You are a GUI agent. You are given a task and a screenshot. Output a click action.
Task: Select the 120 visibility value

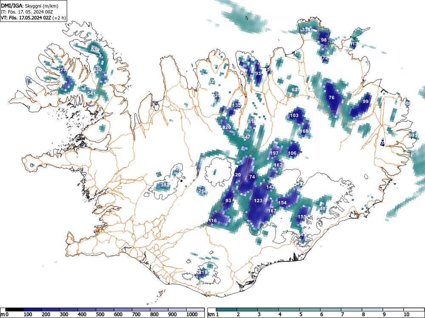237,175
